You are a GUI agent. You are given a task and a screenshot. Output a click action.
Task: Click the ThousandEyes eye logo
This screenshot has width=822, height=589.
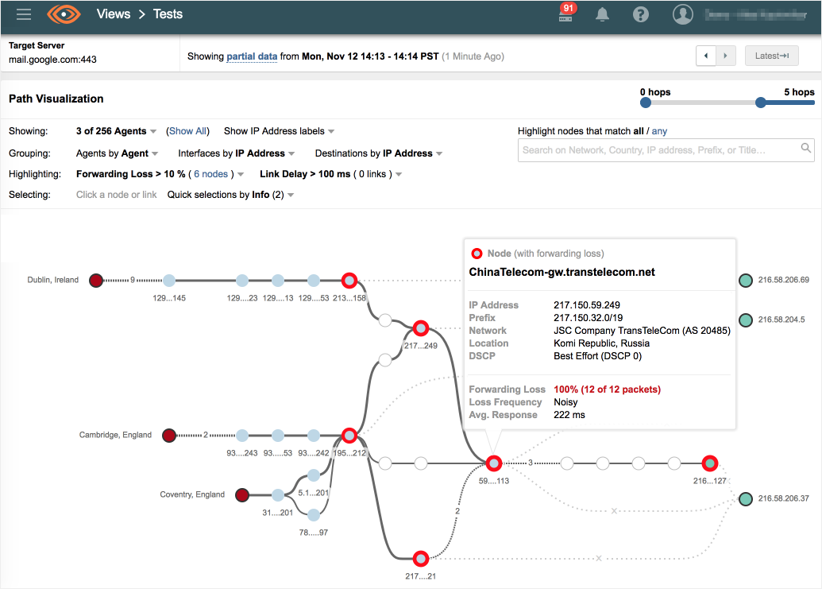[64, 14]
